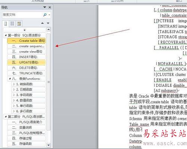
Task: Collapse 第一部分 SQL语法部分 heading
Action: (6, 35)
